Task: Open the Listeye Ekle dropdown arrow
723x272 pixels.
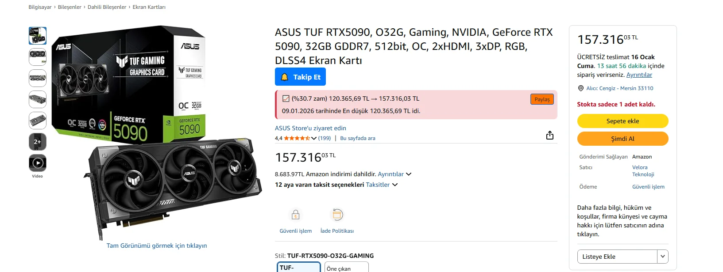Action: 662,257
